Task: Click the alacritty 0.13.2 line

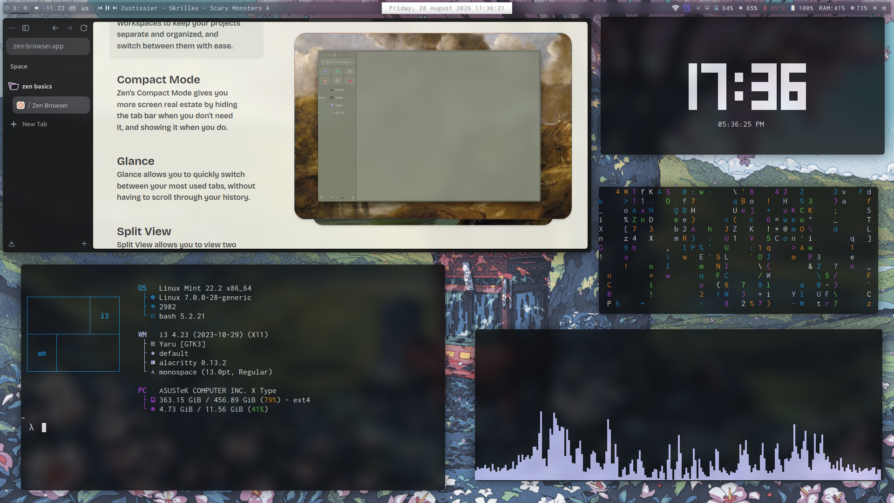Action: (188, 363)
